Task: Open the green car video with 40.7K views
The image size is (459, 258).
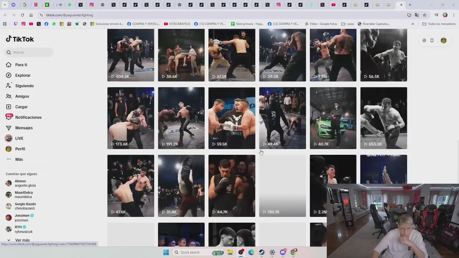Action: 333,118
